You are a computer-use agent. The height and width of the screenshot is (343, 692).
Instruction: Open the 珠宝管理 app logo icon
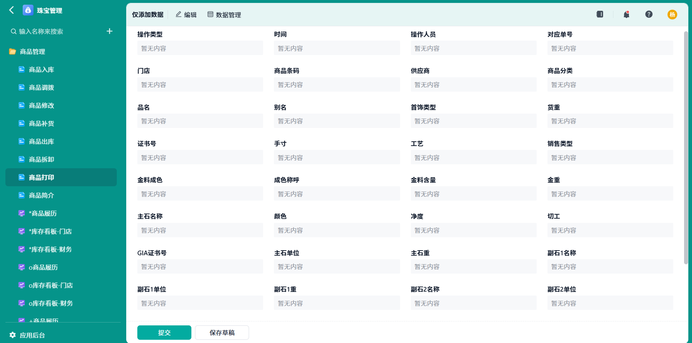point(28,10)
